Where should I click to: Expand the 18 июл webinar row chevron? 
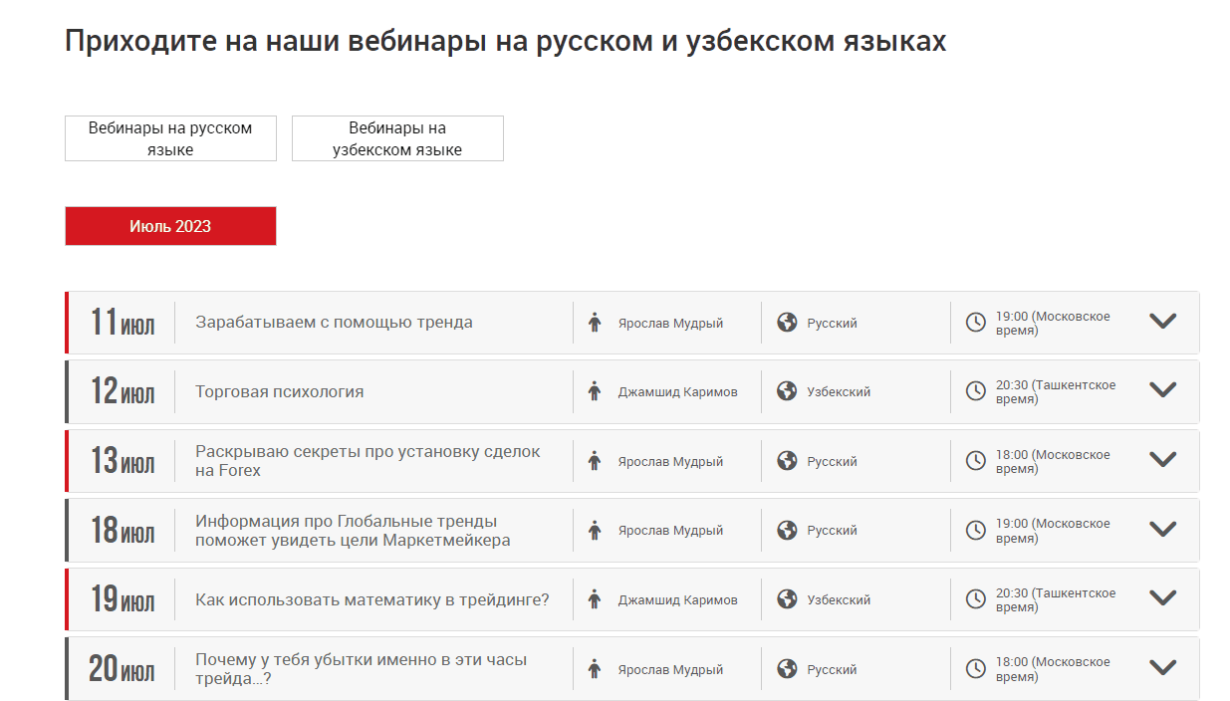[x=1163, y=529]
